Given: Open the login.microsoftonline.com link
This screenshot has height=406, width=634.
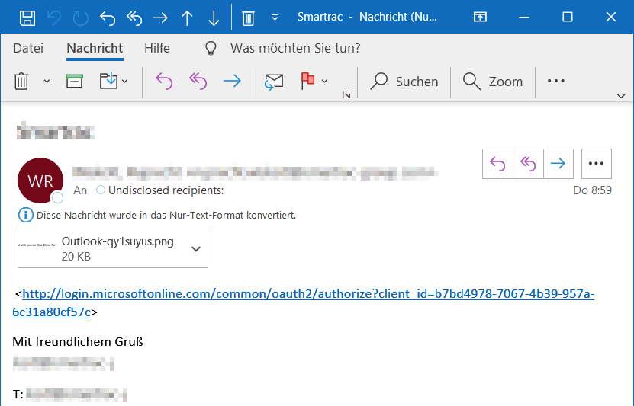Looking at the screenshot, I should click(x=303, y=302).
